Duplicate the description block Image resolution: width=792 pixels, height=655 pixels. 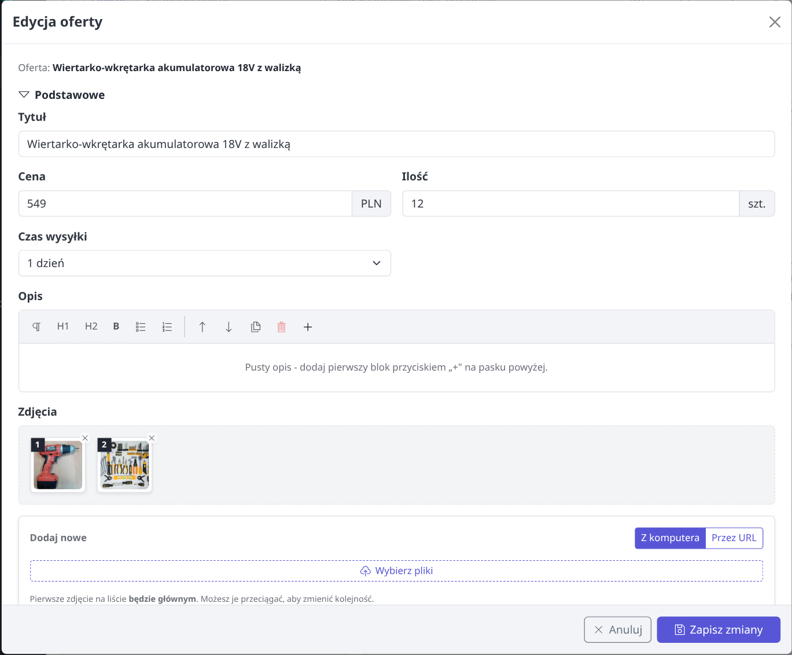255,327
